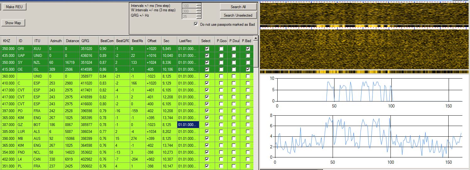Click the W.Intervals value input field
Image resolution: width=470 pixels, height=170 pixels.
(x=189, y=11)
